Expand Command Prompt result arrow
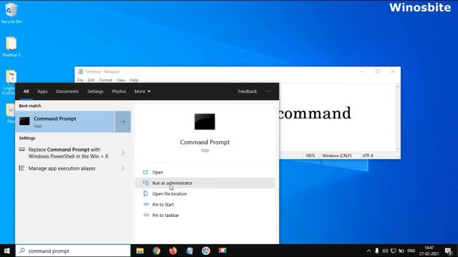The width and height of the screenshot is (458, 257). pyautogui.click(x=122, y=122)
